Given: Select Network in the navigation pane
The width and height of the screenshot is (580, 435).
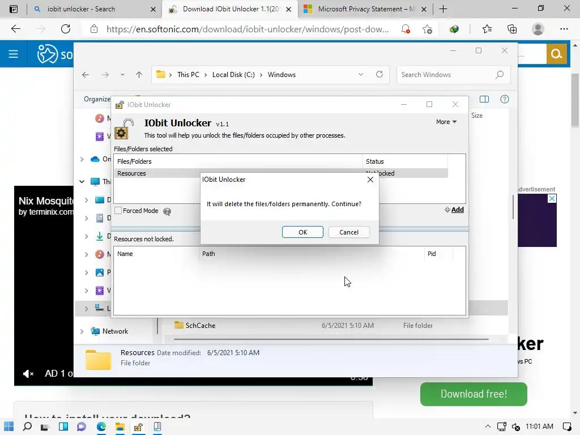Looking at the screenshot, I should [x=115, y=331].
